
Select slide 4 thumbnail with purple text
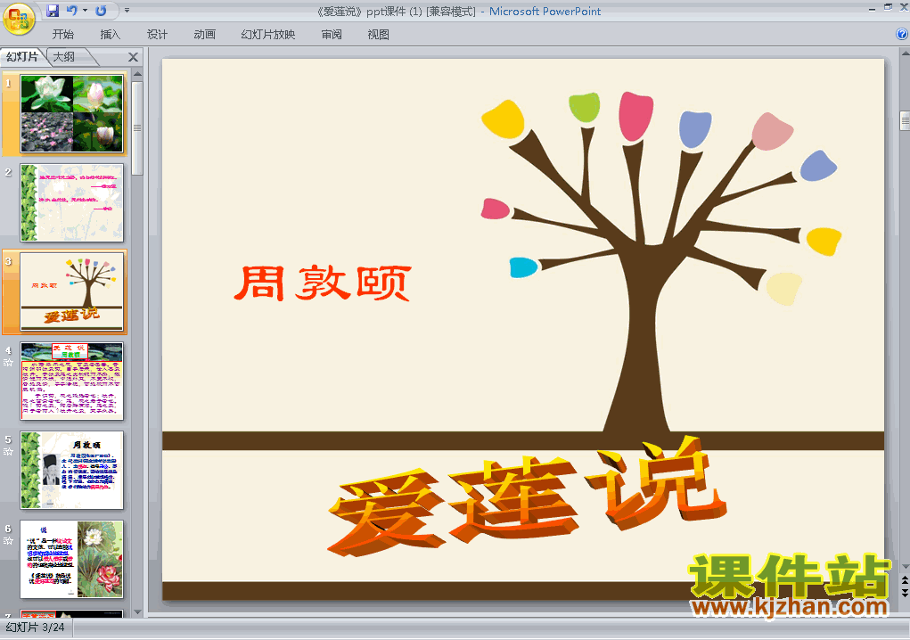tap(71, 381)
